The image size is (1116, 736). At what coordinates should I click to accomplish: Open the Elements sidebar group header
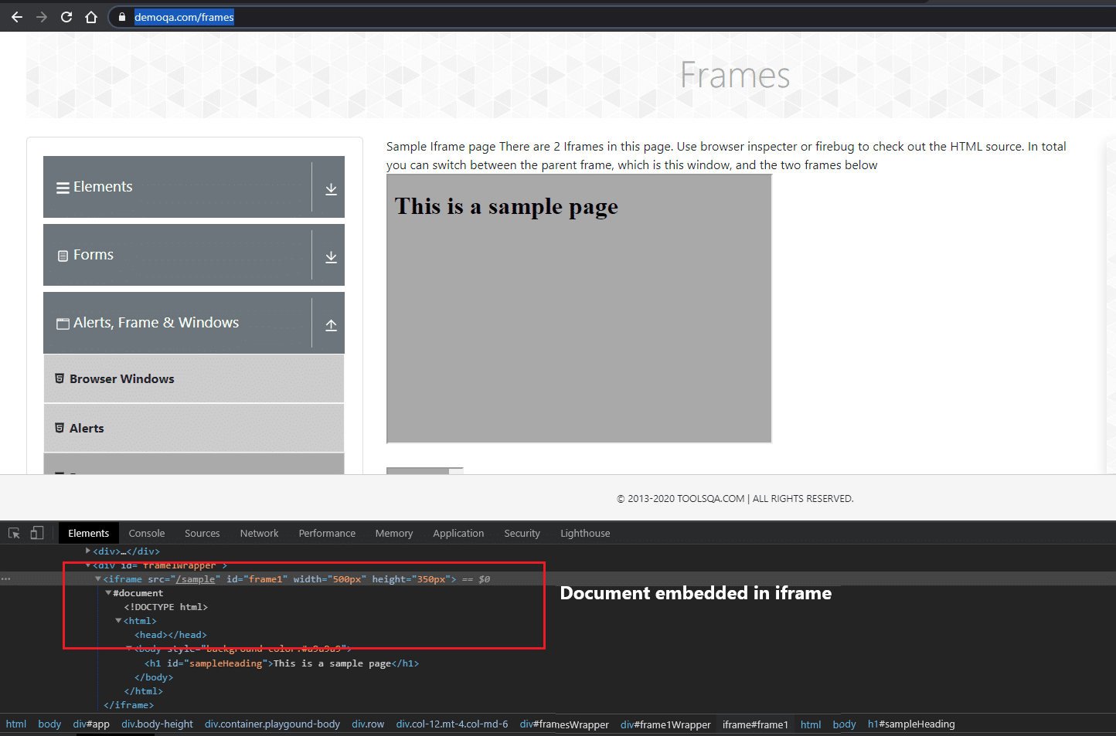tap(194, 187)
